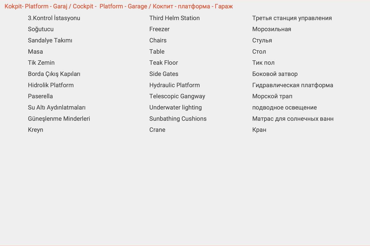Select the 'Sandalye Takımı' entry
Image resolution: width=370 pixels, height=246 pixels.
(50, 40)
